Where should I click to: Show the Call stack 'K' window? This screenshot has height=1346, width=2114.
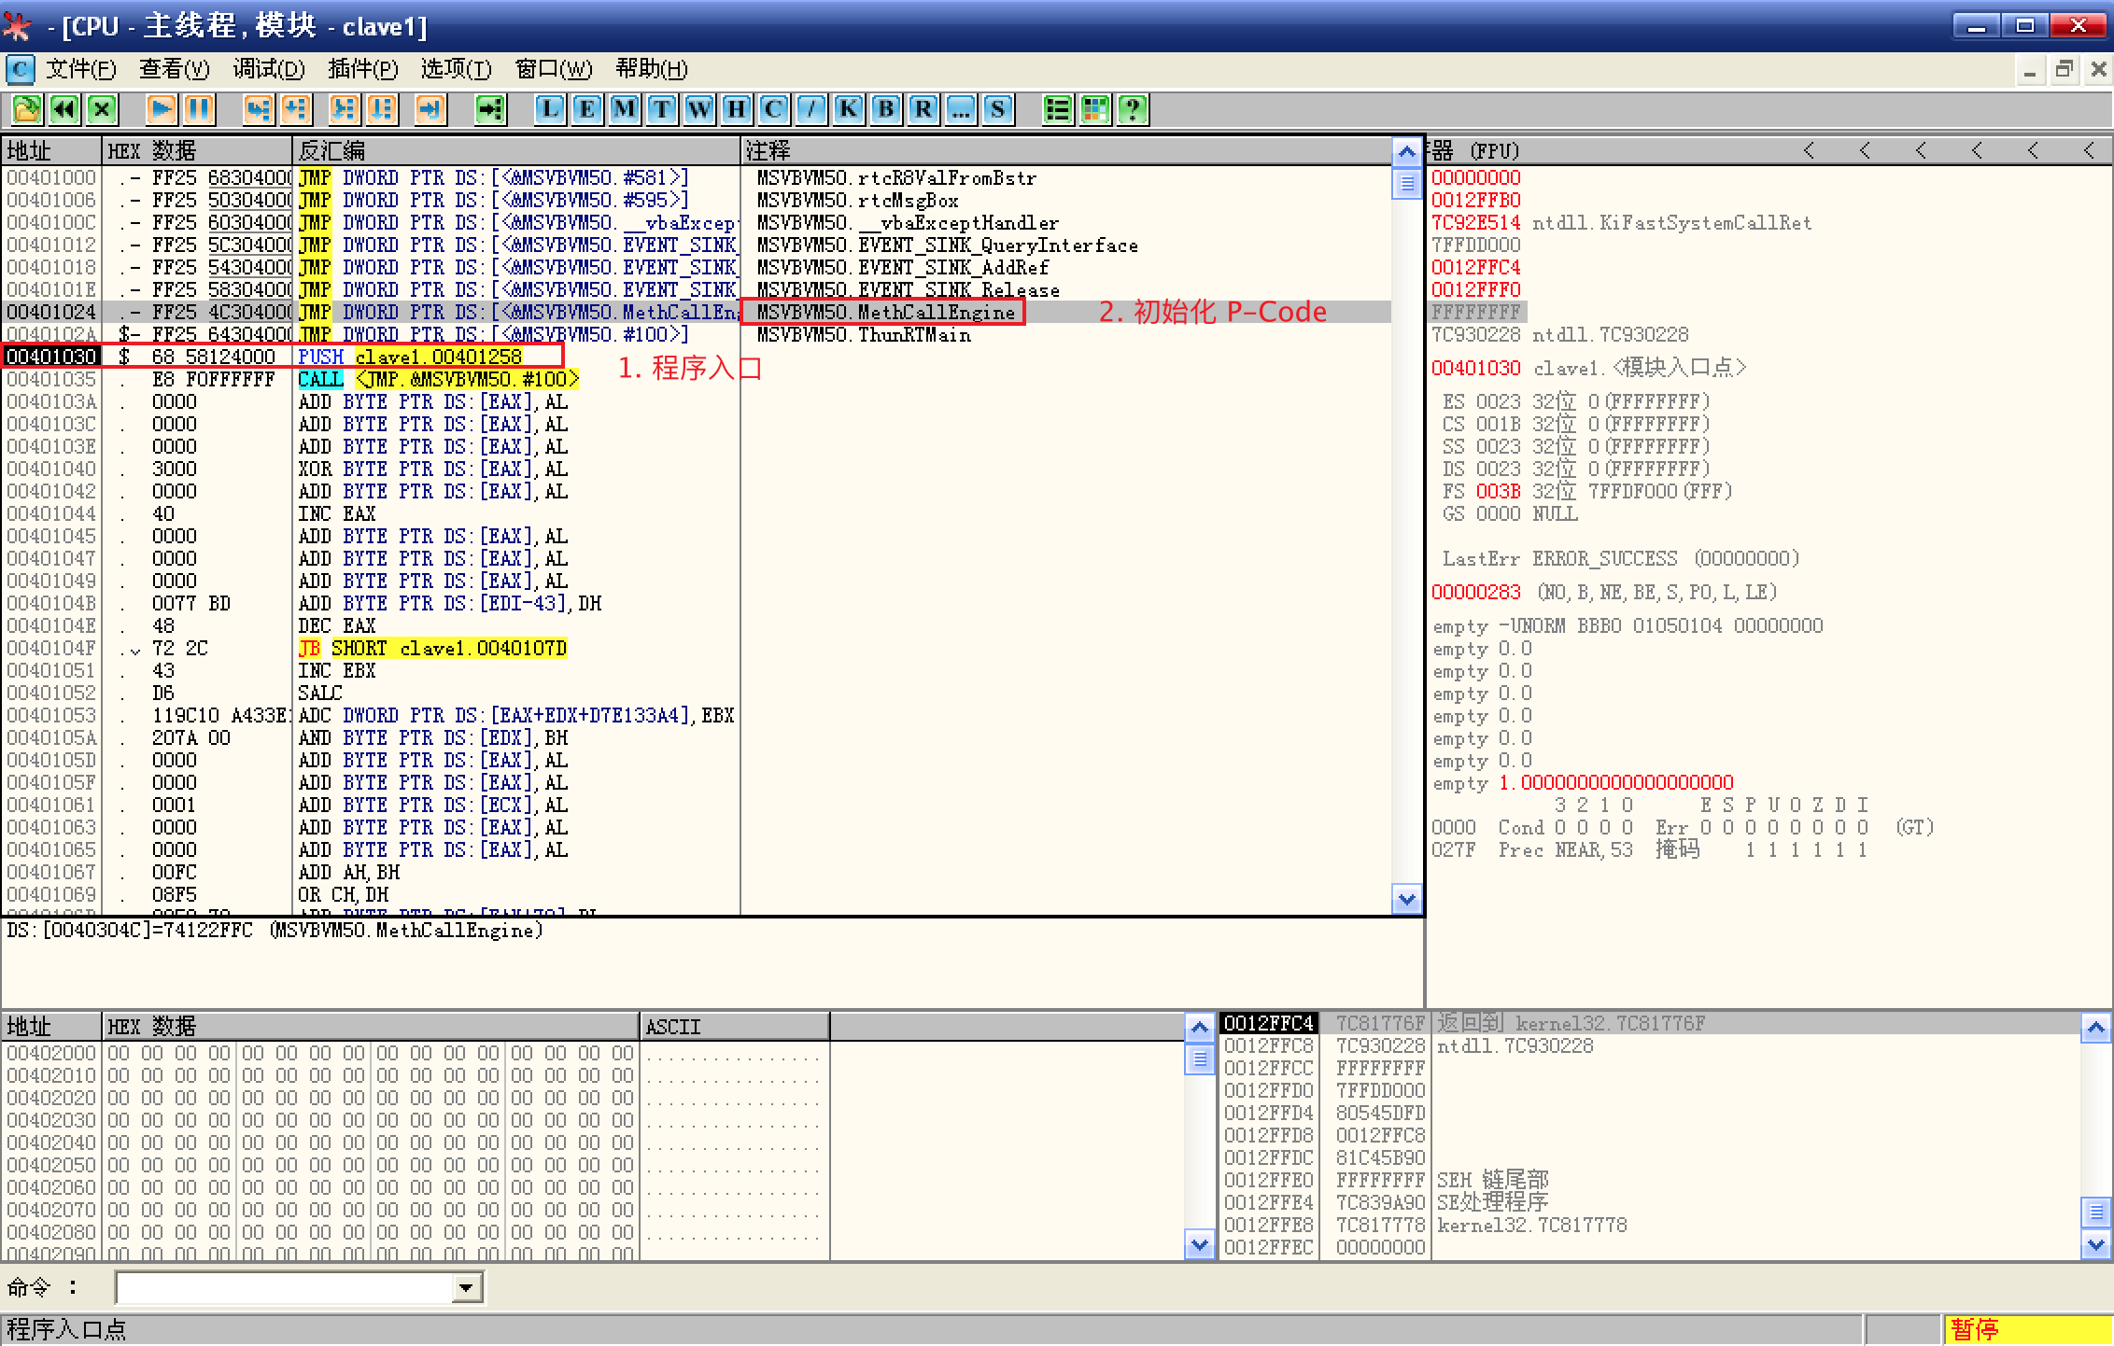pos(849,110)
